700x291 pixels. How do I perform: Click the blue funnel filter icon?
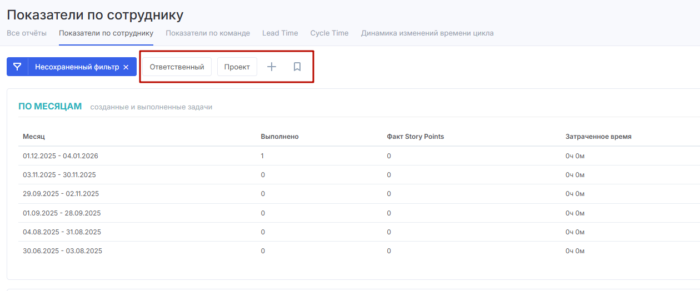coord(17,67)
